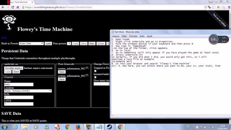
Task: Click the New preset button
Action: pyautogui.click(x=92, y=43)
